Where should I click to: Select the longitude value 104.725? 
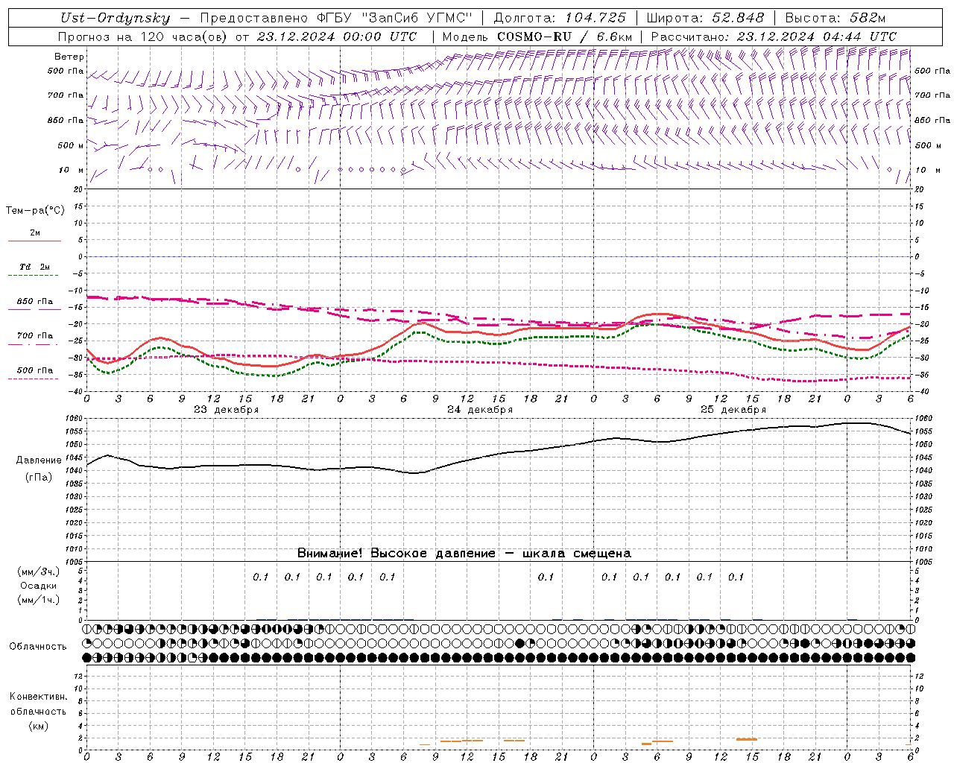pos(596,18)
